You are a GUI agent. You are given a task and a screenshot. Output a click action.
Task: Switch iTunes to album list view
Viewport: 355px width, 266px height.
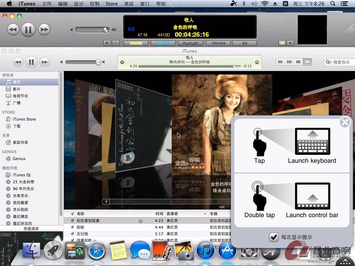(289, 62)
